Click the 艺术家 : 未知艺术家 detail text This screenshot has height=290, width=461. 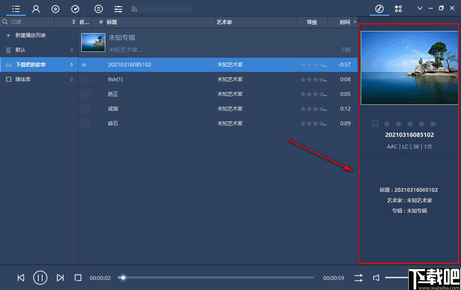click(x=409, y=200)
